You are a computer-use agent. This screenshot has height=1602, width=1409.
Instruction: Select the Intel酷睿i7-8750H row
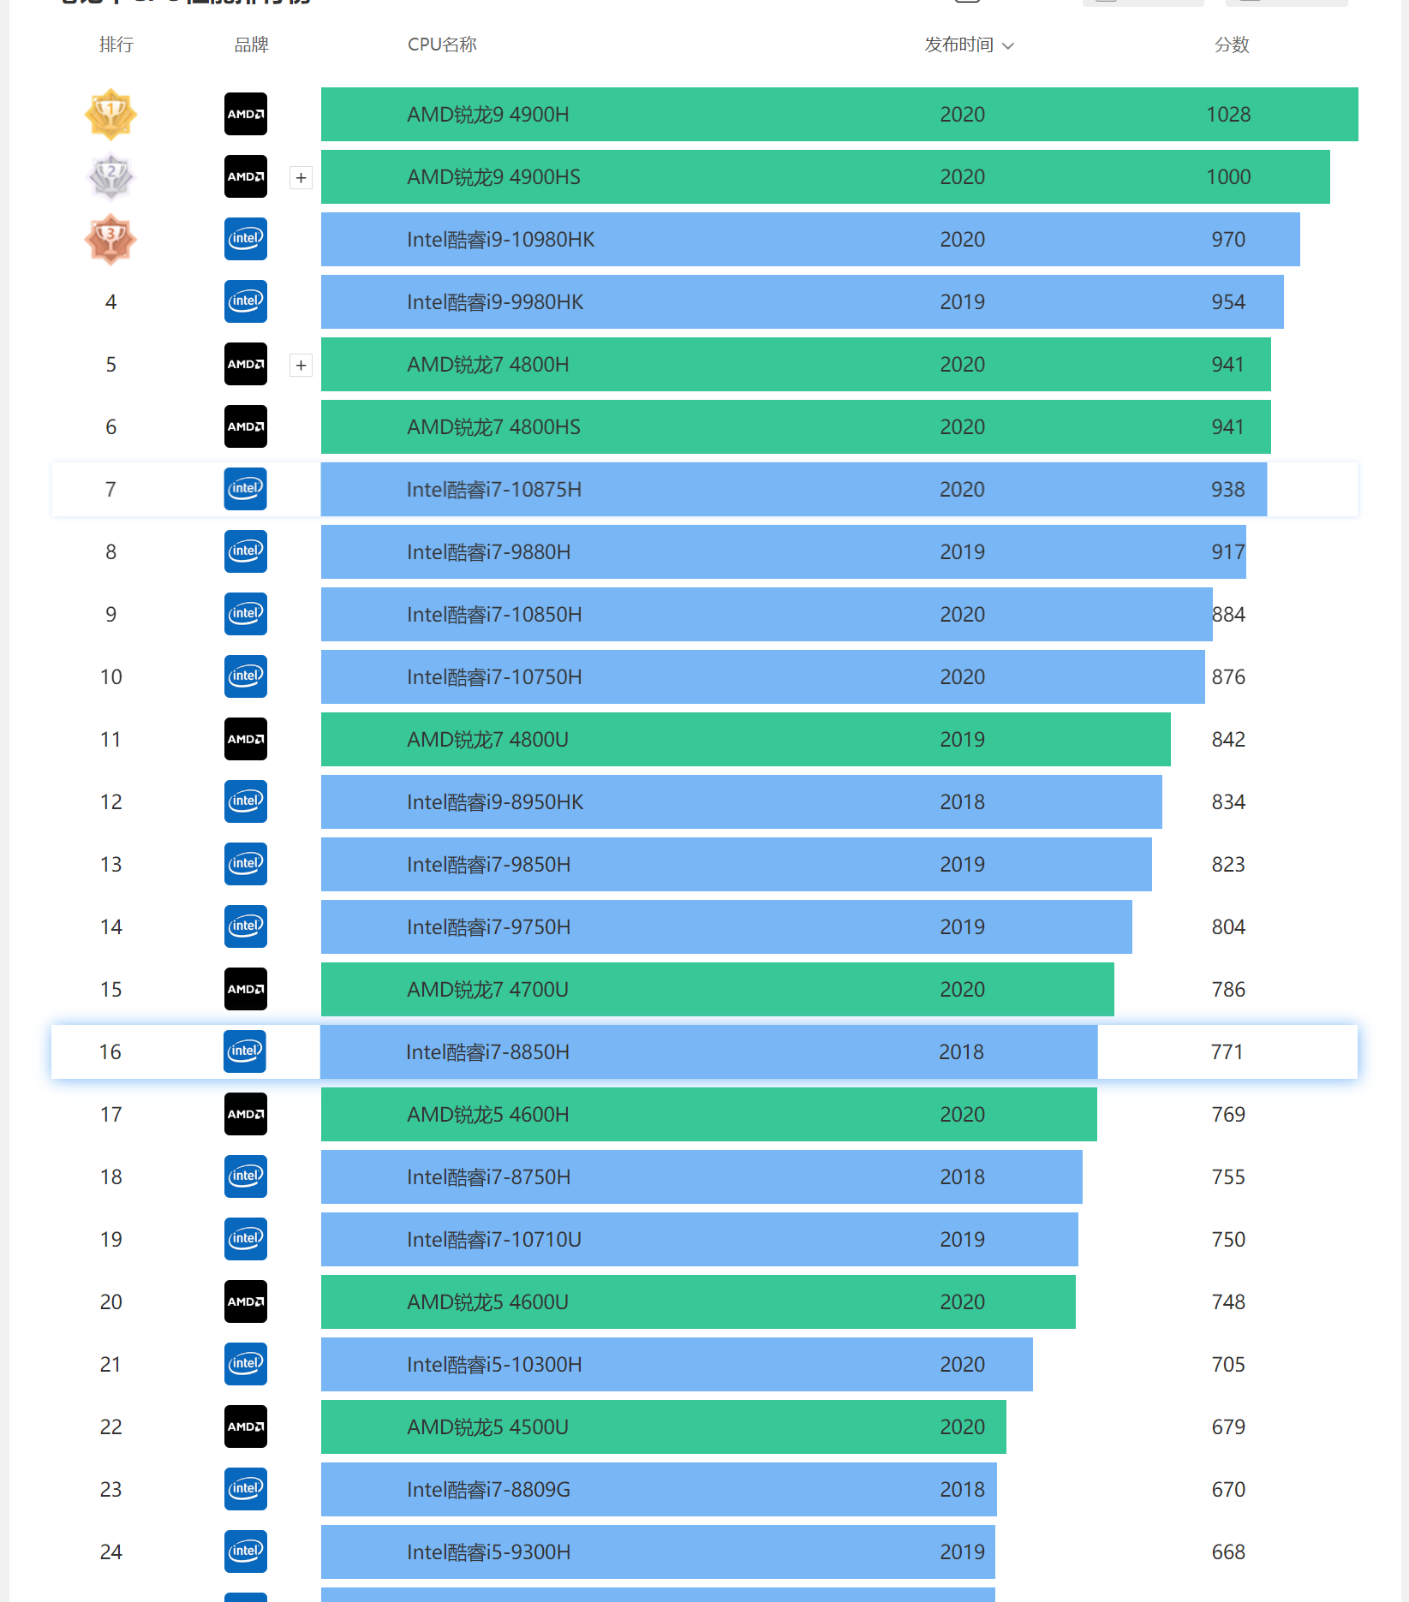(x=704, y=1176)
